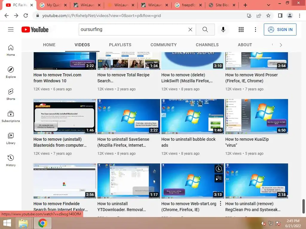Image resolution: width=306 pixels, height=229 pixels.
Task: Open Explore in the sidebar
Action: pos(11,72)
